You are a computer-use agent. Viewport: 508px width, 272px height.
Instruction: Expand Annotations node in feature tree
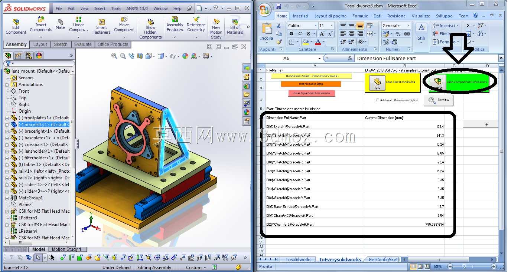[7, 84]
